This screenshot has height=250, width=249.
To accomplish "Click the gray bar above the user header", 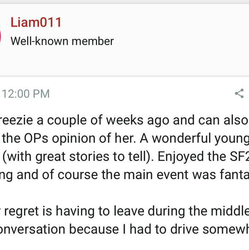I will 124,2.
